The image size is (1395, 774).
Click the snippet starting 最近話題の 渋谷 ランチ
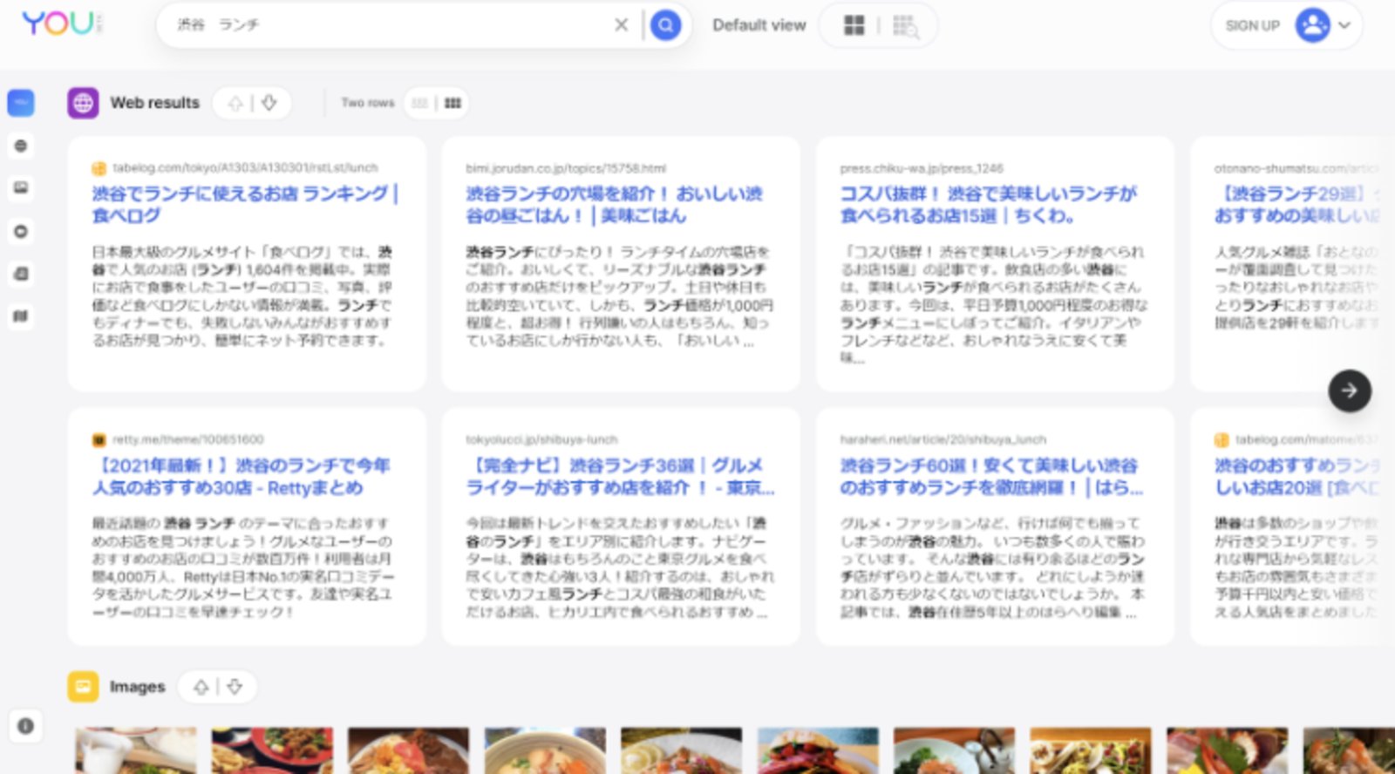click(x=242, y=567)
